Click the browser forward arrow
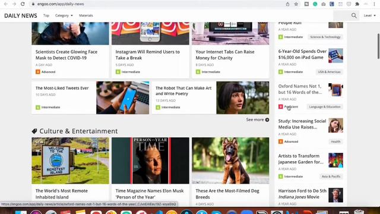 point(14,4)
